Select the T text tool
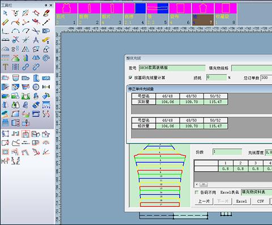The width and height of the screenshot is (272, 225). (5, 67)
